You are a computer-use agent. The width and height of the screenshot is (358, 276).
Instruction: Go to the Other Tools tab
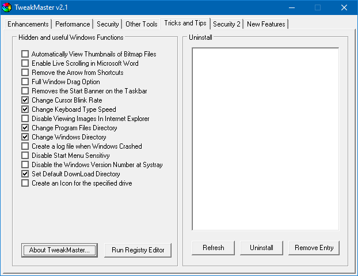tap(141, 24)
